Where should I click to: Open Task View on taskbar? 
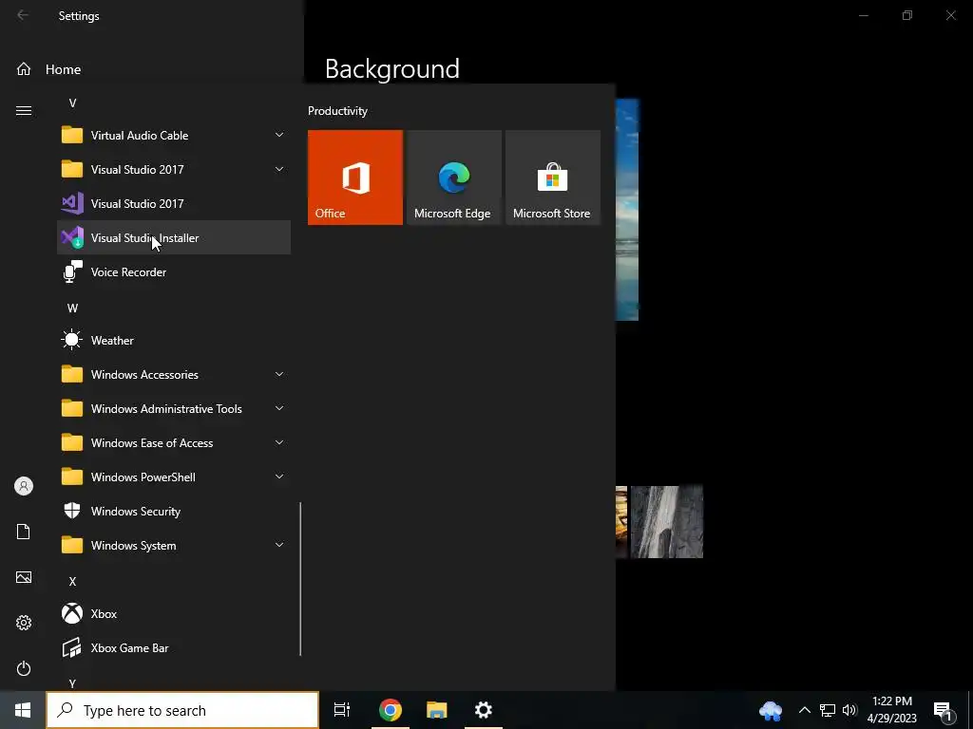click(x=342, y=710)
